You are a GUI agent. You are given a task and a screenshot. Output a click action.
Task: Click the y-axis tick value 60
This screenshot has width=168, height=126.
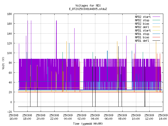click(10, 73)
